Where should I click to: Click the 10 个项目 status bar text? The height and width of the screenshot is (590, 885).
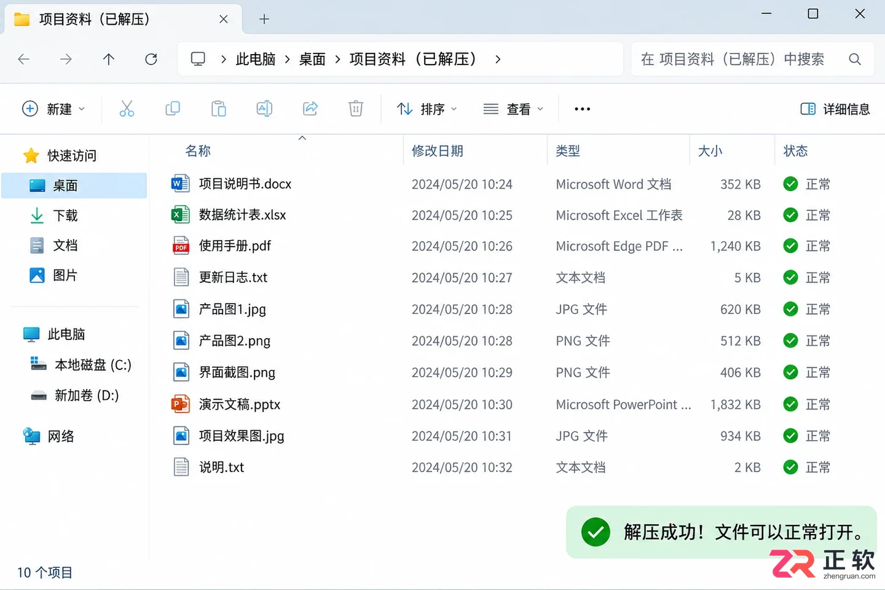(45, 573)
